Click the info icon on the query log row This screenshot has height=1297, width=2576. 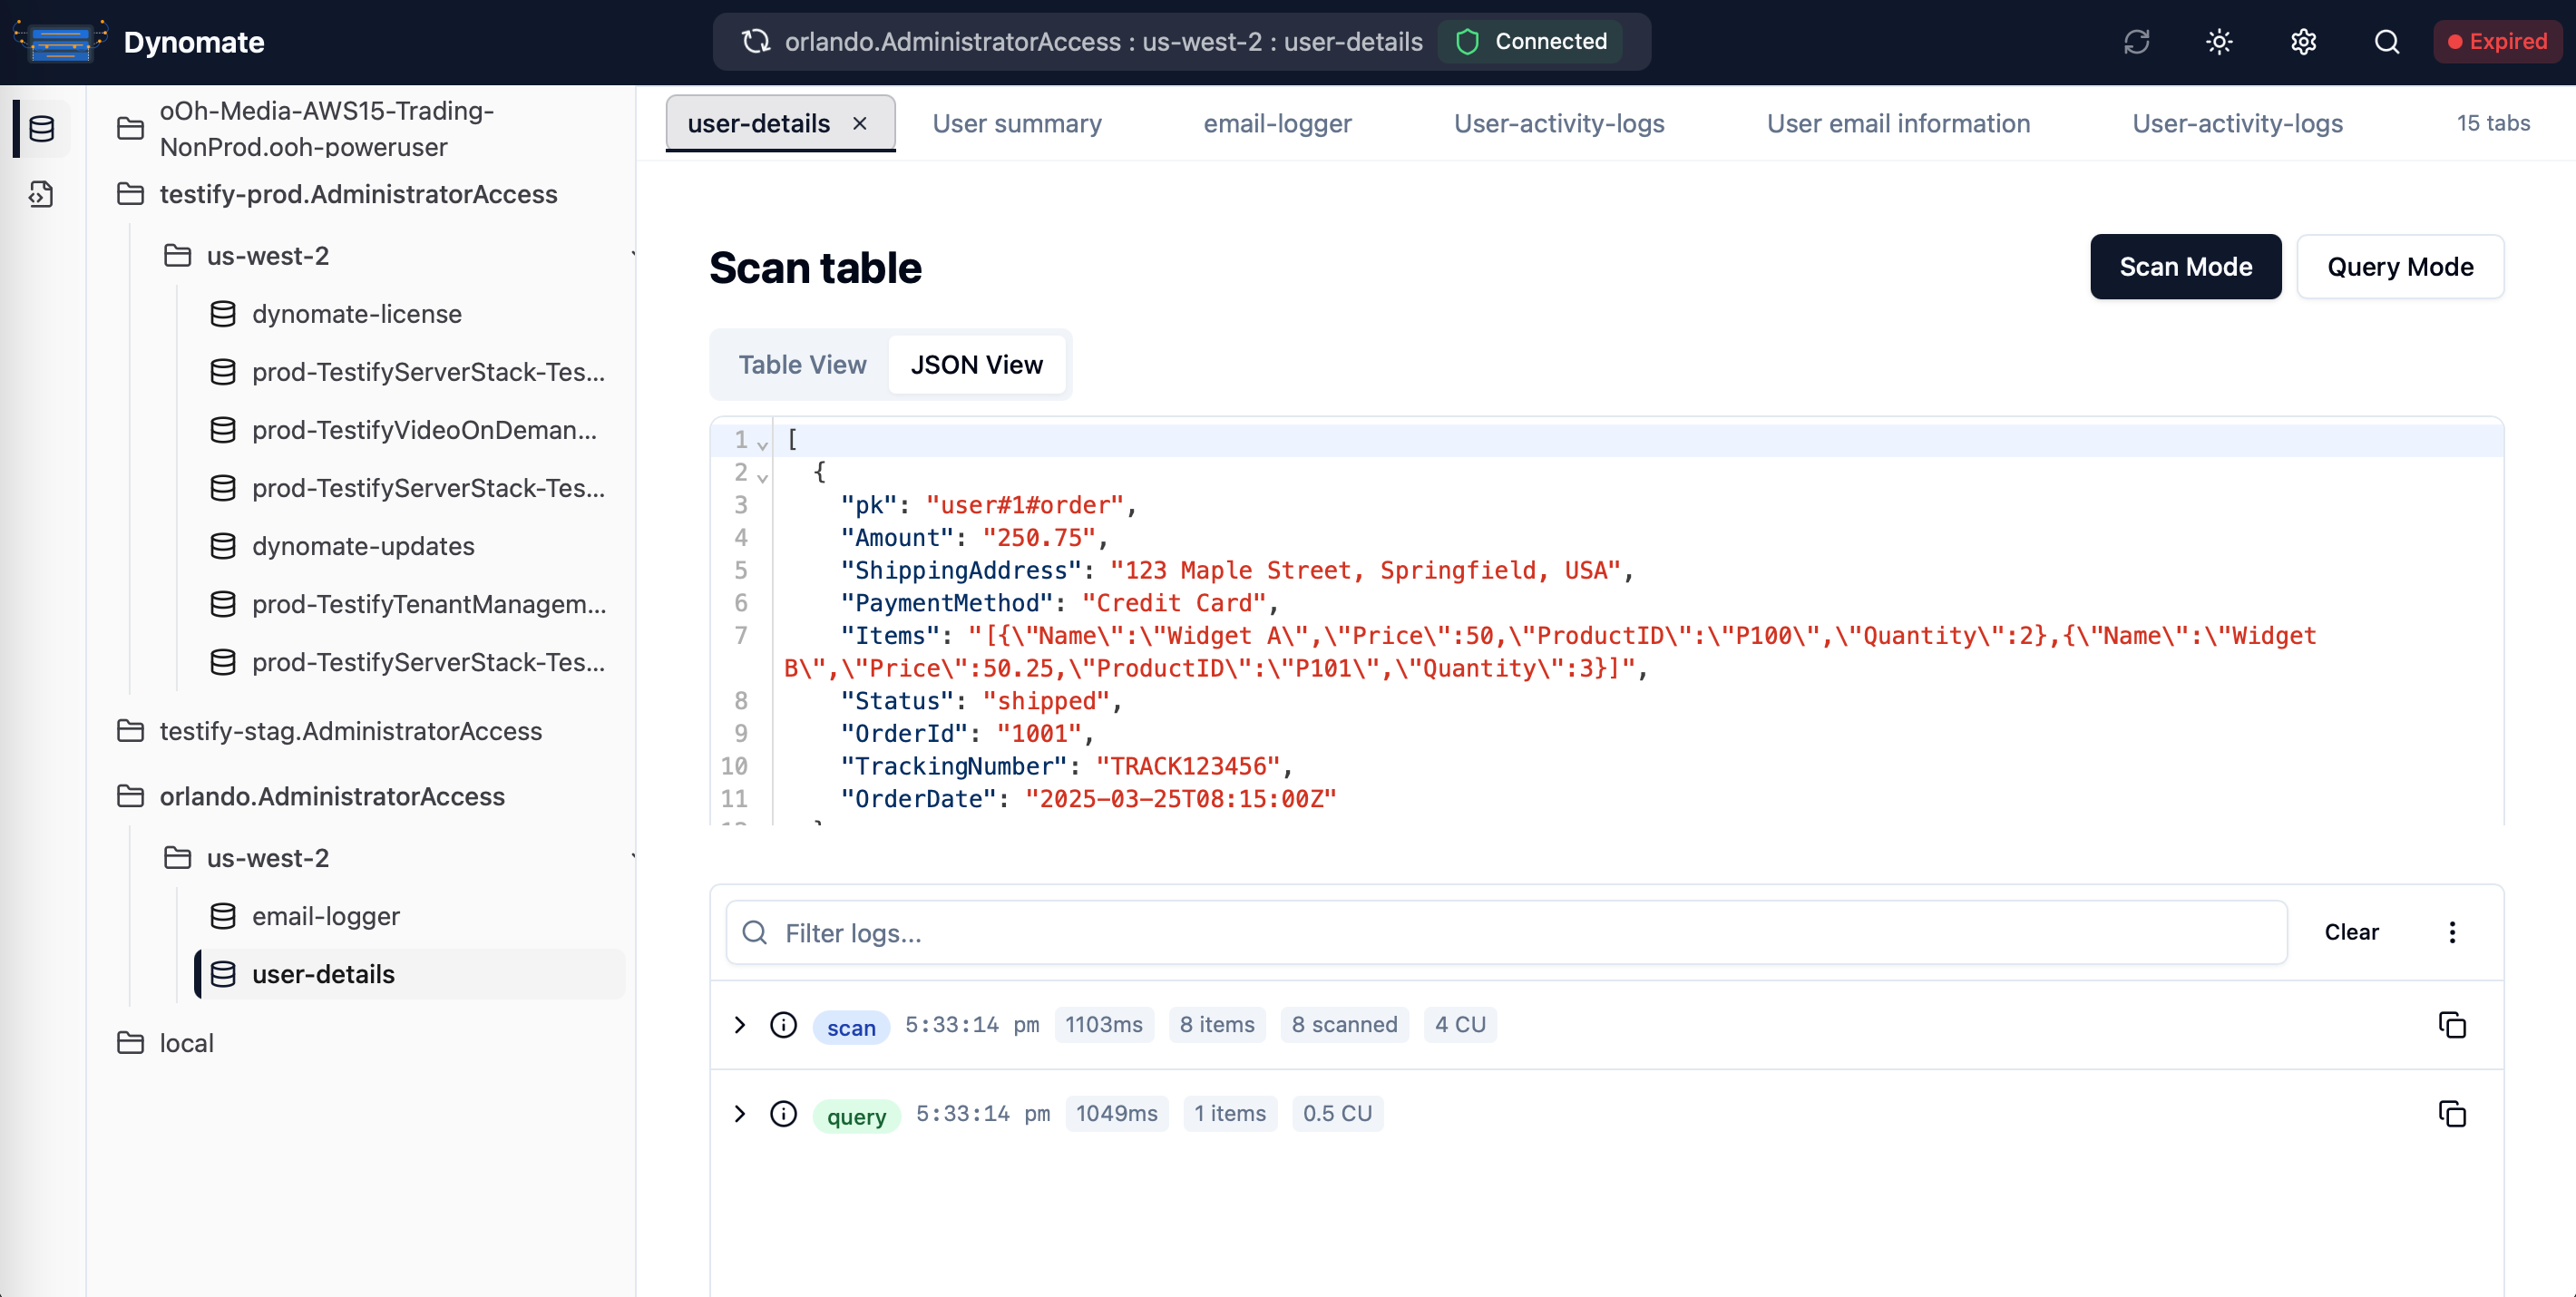783,1113
